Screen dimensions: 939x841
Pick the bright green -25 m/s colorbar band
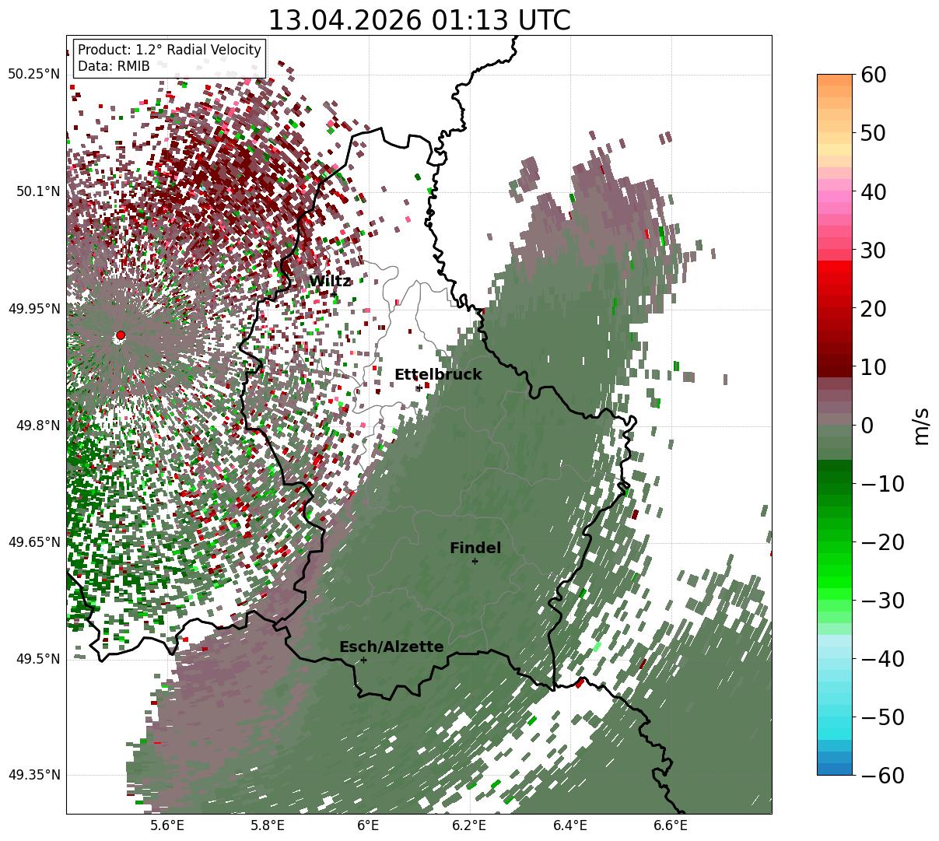(x=835, y=570)
